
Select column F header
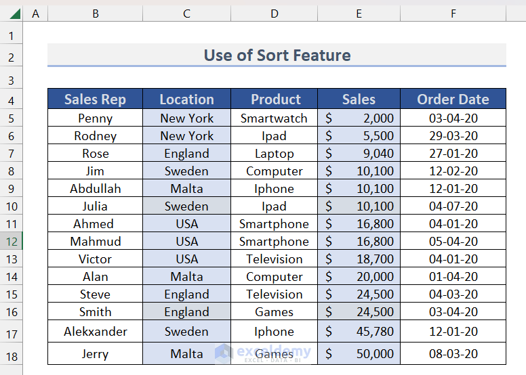pos(453,14)
